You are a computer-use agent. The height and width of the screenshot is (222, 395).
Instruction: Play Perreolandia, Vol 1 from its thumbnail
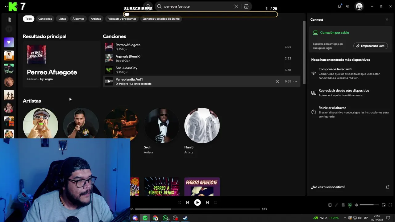pos(109,81)
